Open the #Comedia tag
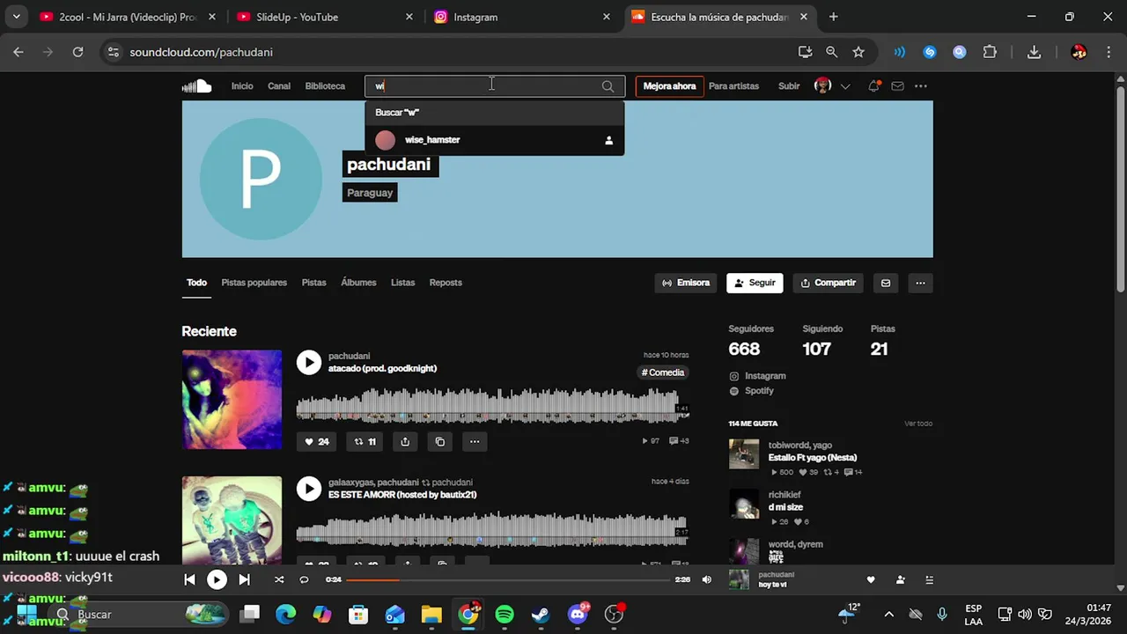Image resolution: width=1127 pixels, height=634 pixels. (663, 372)
